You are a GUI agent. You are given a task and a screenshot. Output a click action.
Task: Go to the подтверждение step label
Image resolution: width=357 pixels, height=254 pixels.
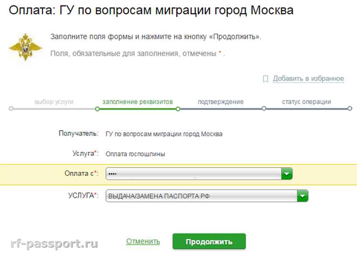[220, 102]
